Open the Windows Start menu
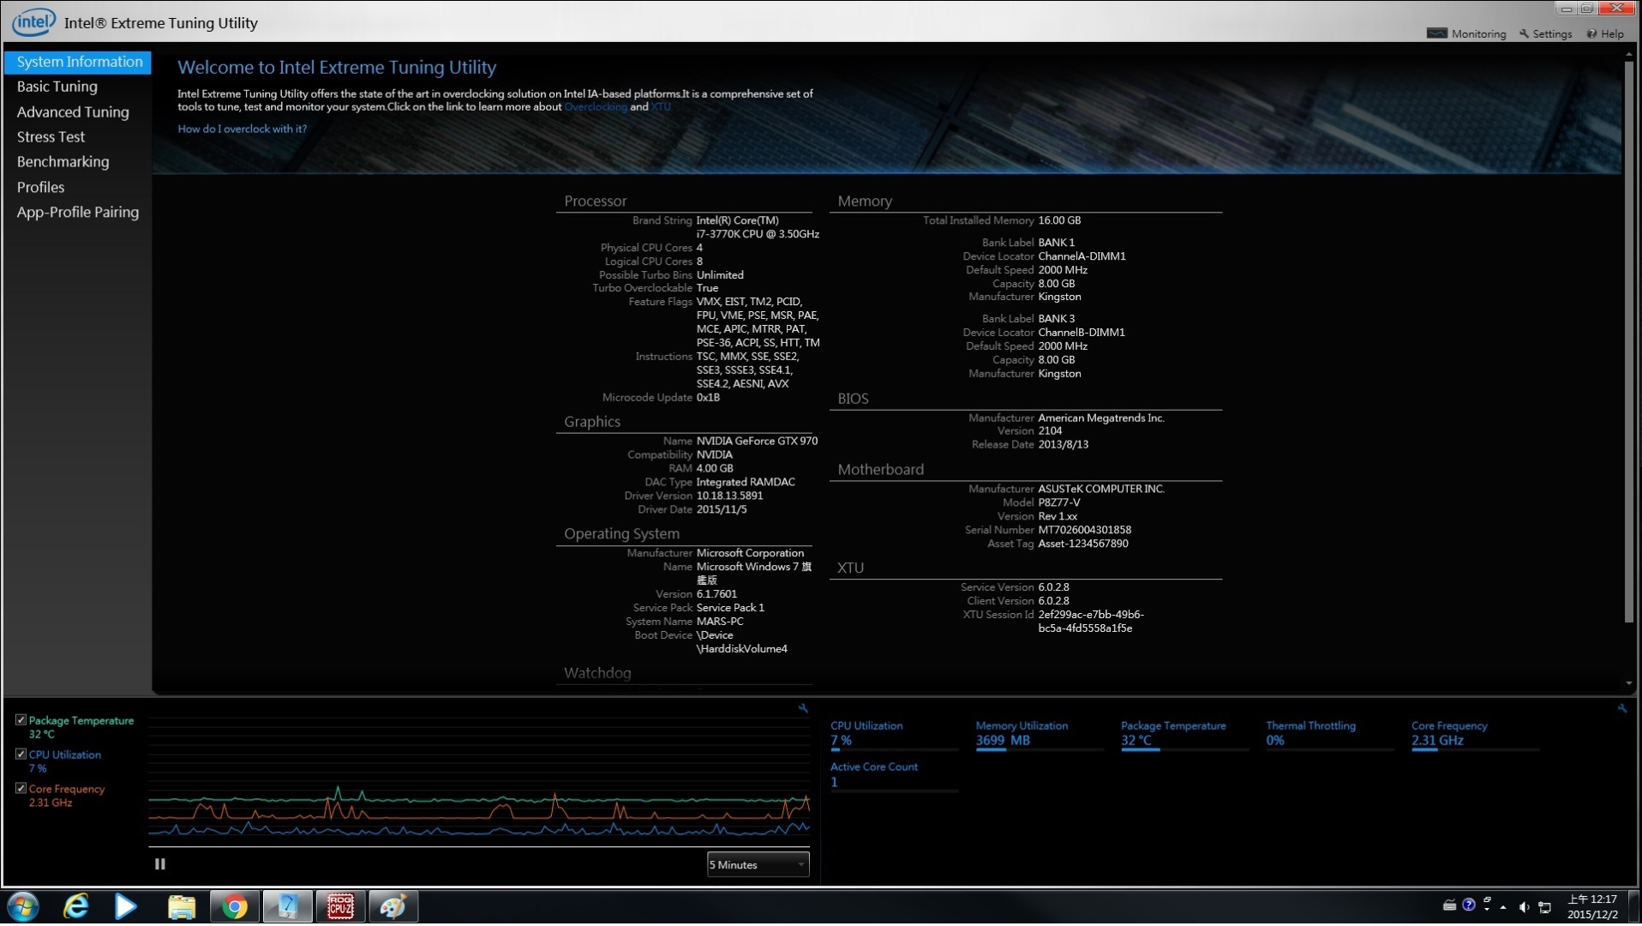 pyautogui.click(x=23, y=907)
